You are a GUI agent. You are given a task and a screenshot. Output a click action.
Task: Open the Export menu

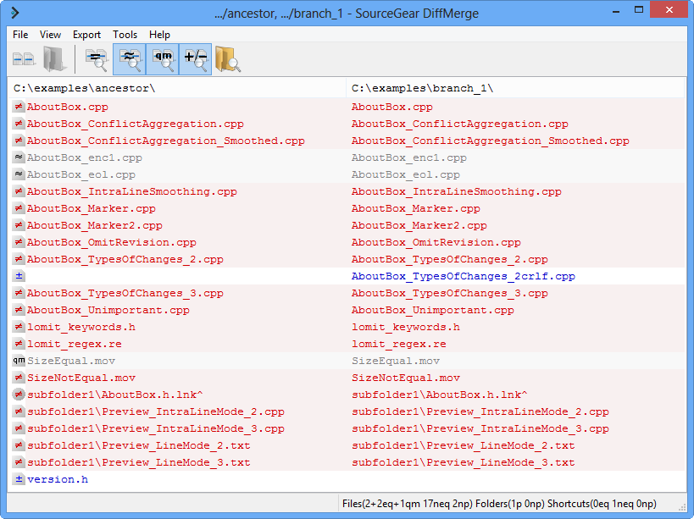coord(86,35)
